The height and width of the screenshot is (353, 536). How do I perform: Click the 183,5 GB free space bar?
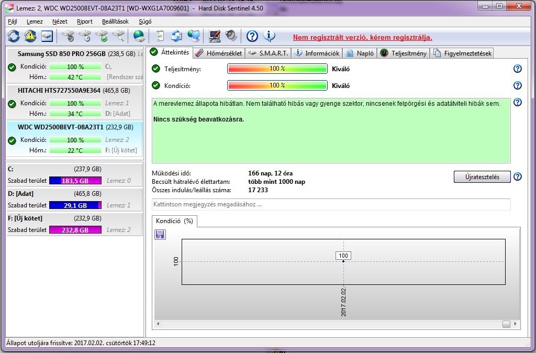(75, 181)
